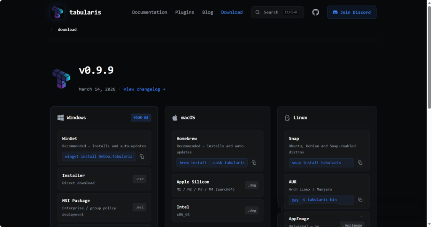Screen dimensions: 432x227
Task: Download the Windows .exe installer
Action: pyautogui.click(x=139, y=179)
